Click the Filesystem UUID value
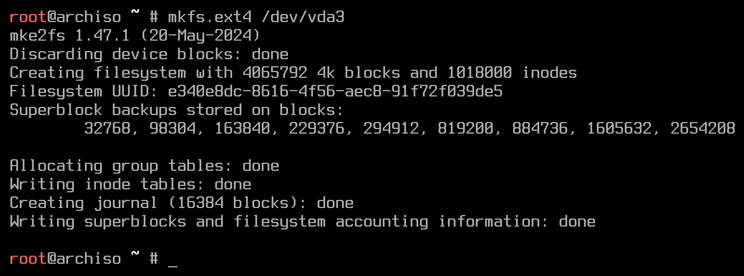Image resolution: width=744 pixels, height=276 pixels. [x=335, y=92]
